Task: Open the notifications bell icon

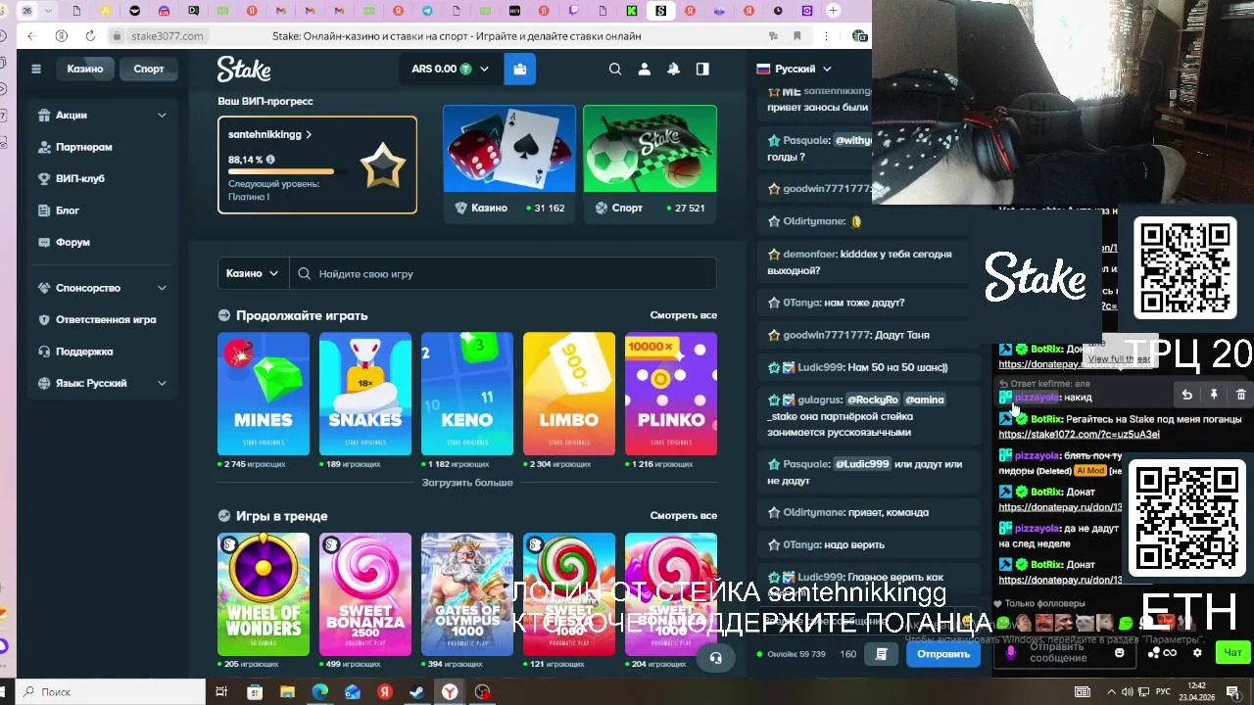Action: coord(673,69)
